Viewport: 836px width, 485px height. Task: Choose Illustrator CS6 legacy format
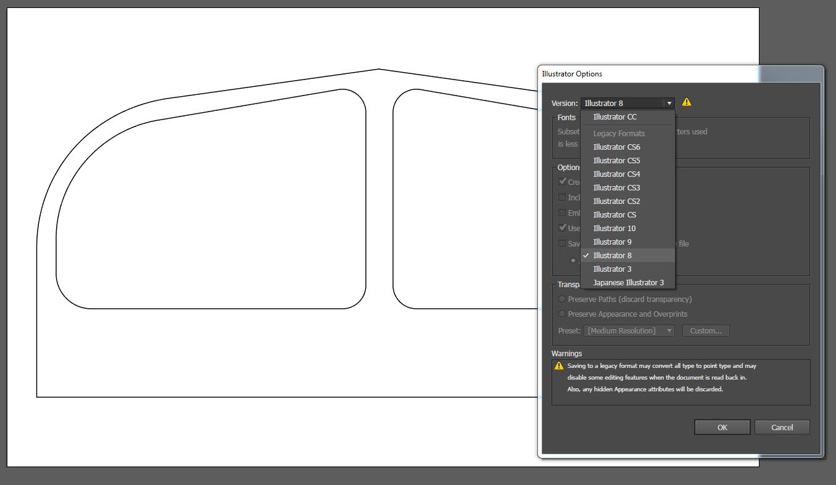coord(628,147)
